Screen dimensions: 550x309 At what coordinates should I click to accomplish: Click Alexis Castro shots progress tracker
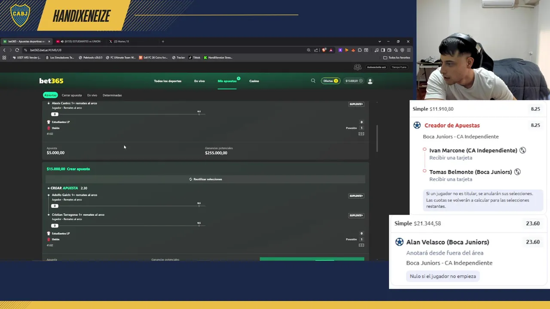coord(127,114)
